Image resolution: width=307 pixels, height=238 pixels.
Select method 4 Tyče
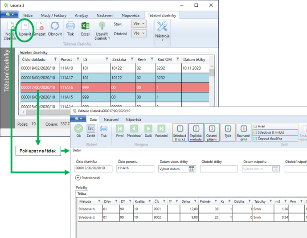(228, 132)
